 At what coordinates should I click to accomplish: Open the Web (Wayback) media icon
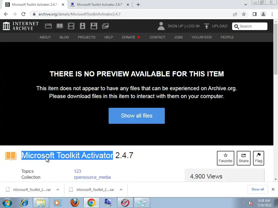point(48,26)
